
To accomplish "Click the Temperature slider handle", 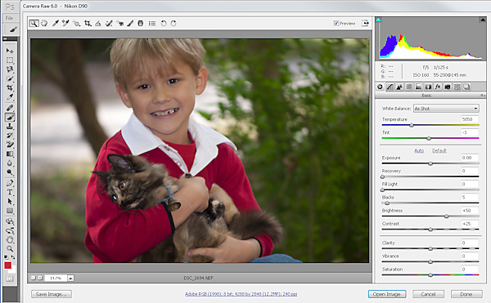I will [x=412, y=125].
